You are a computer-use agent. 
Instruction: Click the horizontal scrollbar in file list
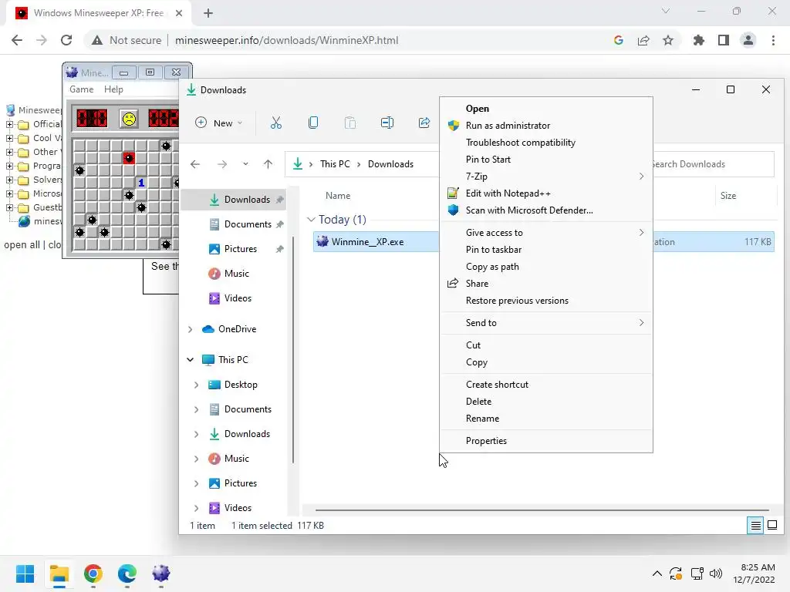(x=542, y=510)
